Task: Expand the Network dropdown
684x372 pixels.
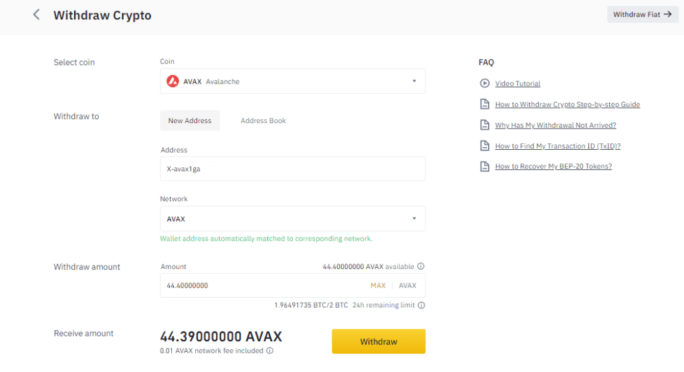Action: pos(414,219)
